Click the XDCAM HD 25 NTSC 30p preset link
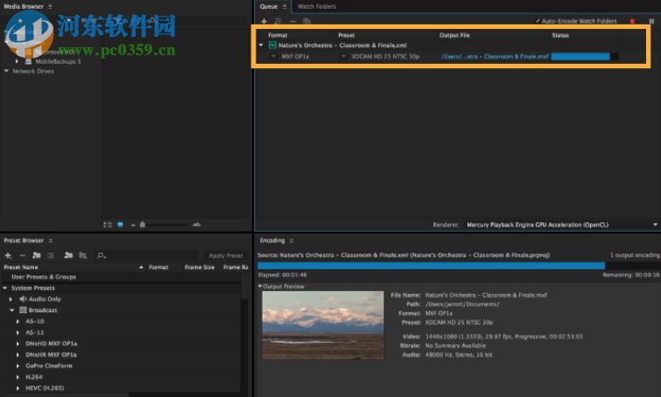661x397 pixels. click(x=385, y=56)
